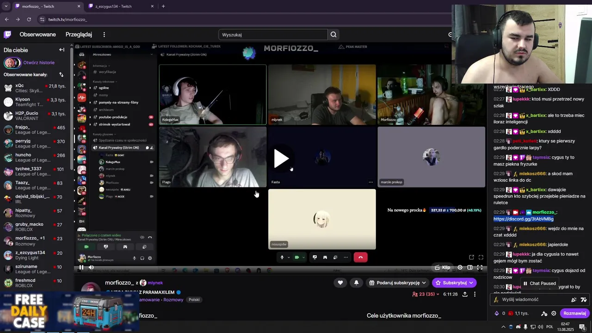Open the chat emote party icon
Image resolution: width=592 pixels, height=333 pixels.
574,300
